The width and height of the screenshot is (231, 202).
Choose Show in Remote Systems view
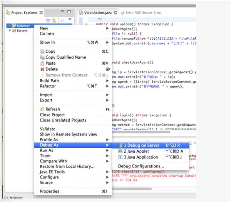click(73, 134)
